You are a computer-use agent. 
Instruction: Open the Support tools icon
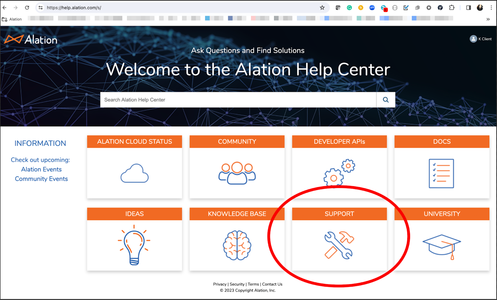(339, 245)
